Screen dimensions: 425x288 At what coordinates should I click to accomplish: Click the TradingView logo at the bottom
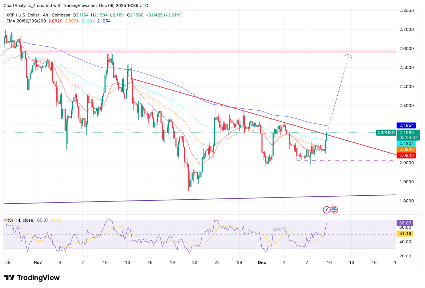pyautogui.click(x=32, y=278)
